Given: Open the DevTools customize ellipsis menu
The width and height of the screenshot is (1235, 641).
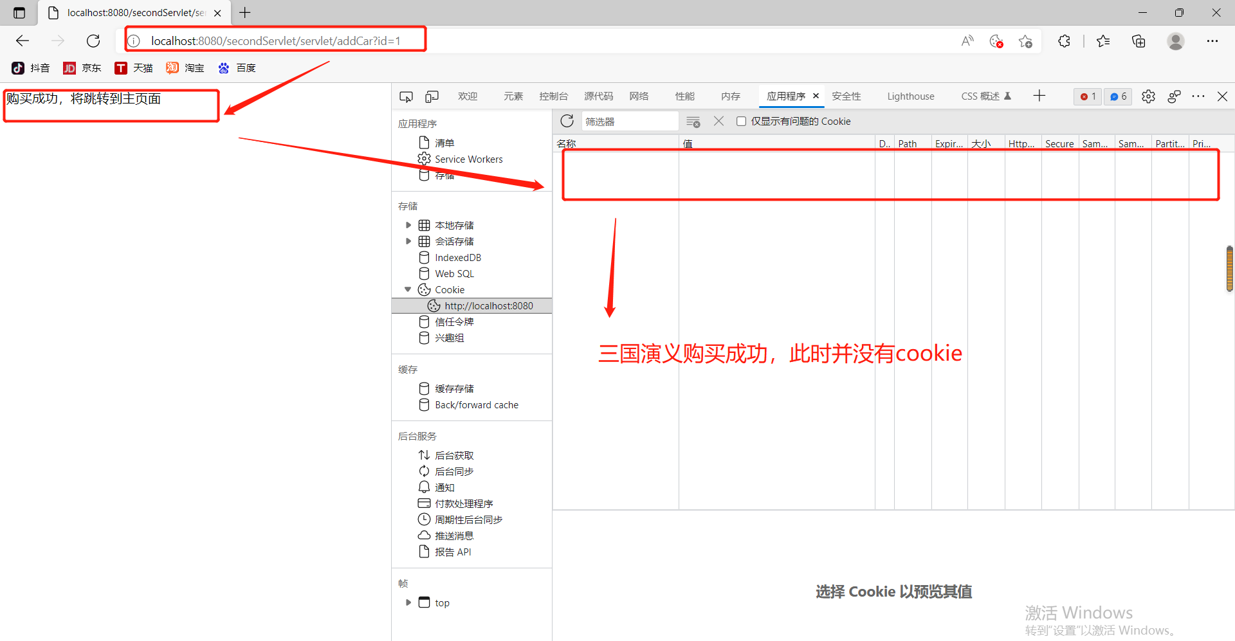Looking at the screenshot, I should (1198, 96).
